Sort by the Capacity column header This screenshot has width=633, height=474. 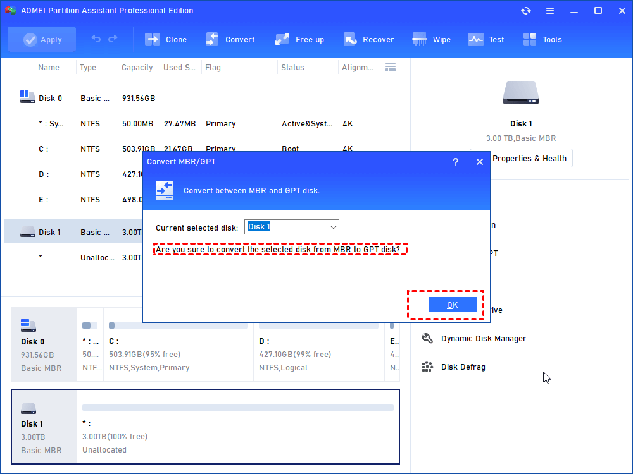pyautogui.click(x=137, y=68)
